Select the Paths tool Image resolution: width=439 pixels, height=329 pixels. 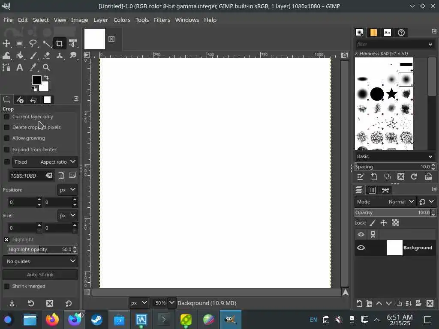point(6,67)
